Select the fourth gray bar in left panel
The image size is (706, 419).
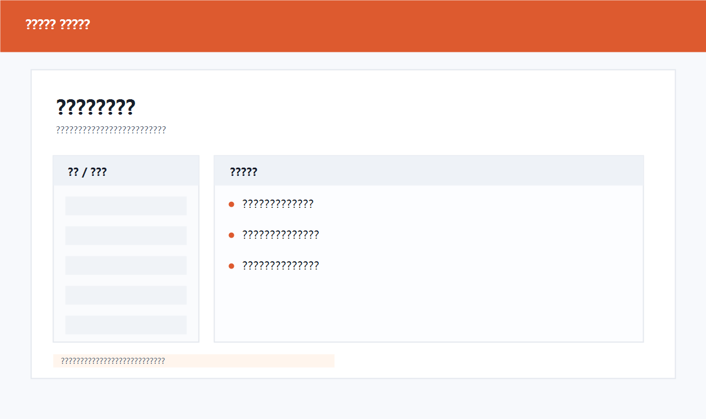[x=126, y=295]
